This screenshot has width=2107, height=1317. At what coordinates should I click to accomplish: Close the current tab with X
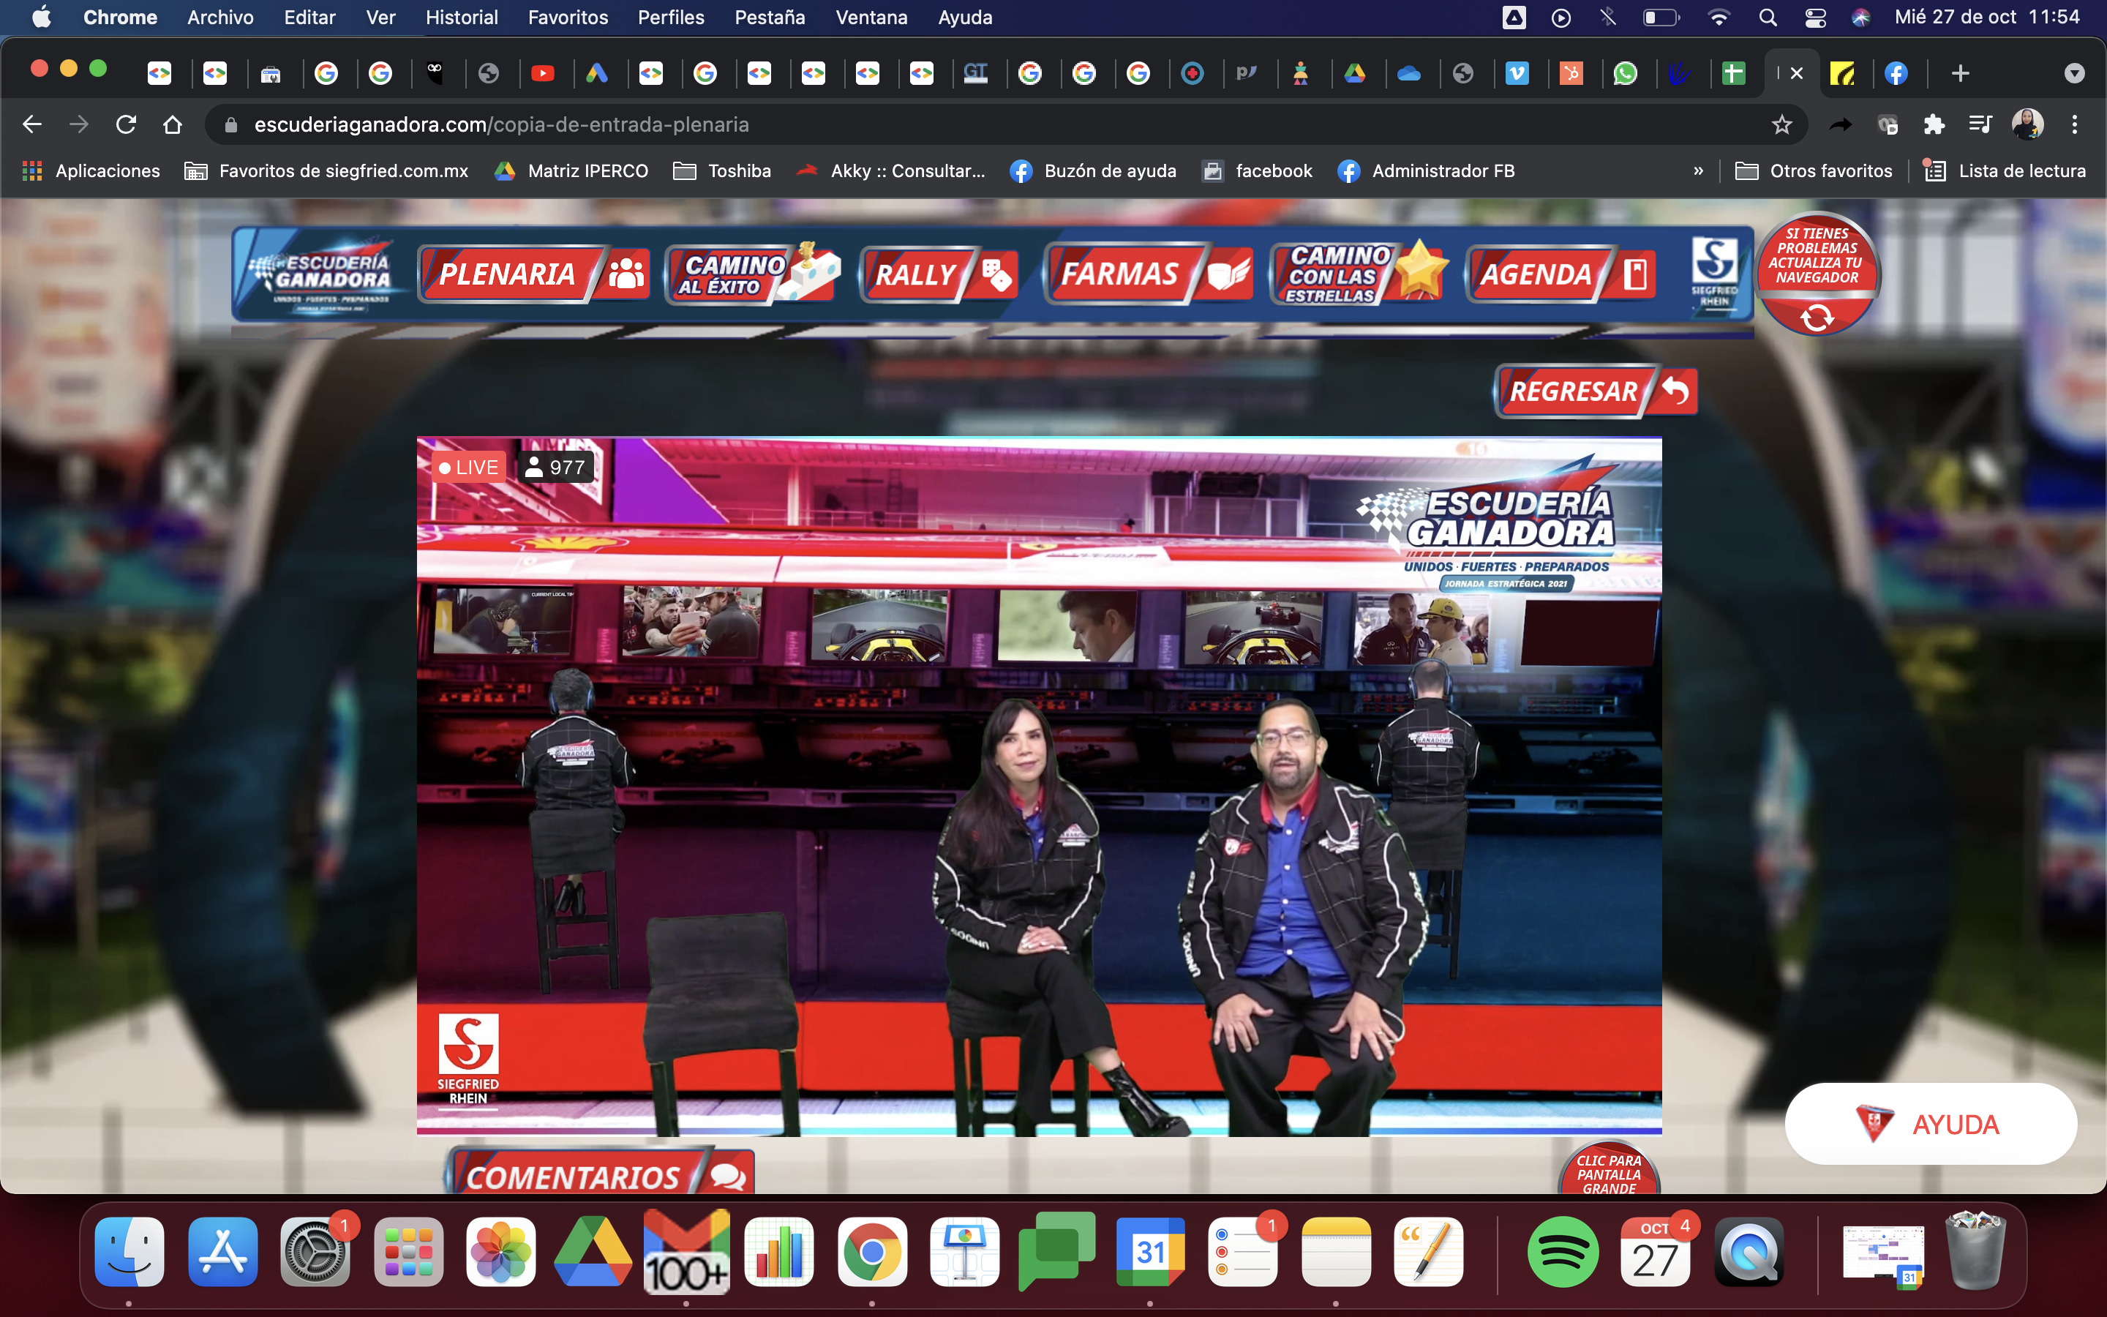(x=1796, y=73)
